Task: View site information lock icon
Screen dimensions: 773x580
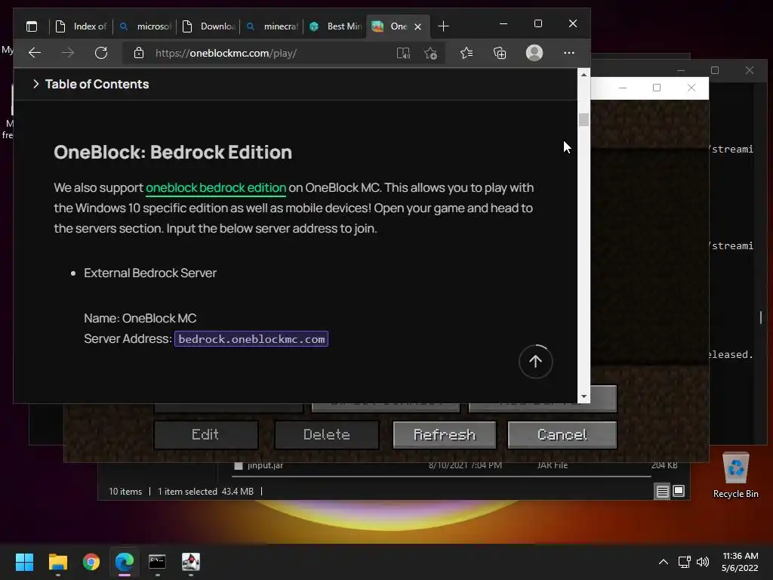Action: tap(139, 53)
